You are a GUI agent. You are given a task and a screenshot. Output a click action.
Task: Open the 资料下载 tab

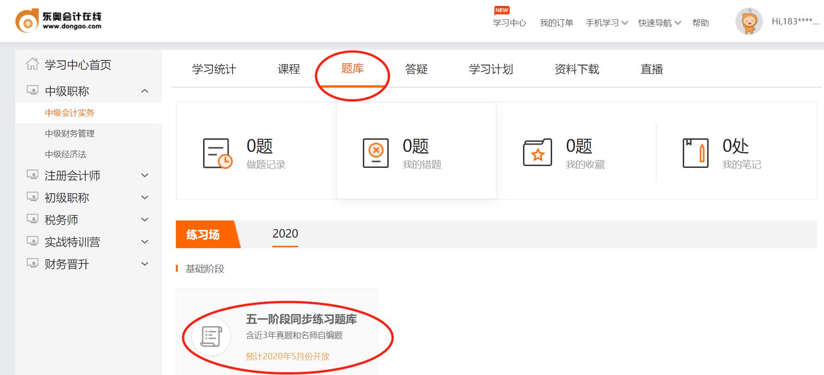point(577,69)
